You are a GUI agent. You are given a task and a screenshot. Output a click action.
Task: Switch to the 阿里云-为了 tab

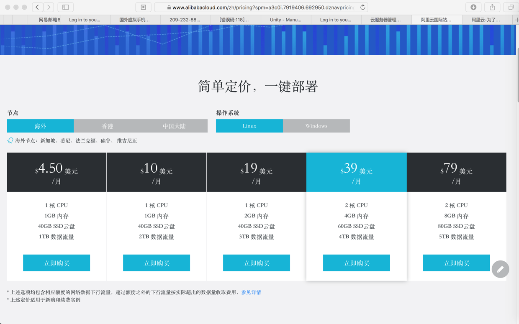click(487, 20)
